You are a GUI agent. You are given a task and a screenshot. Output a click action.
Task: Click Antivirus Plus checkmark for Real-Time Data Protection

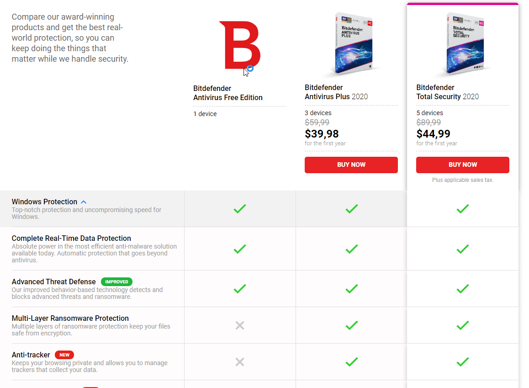click(x=351, y=249)
